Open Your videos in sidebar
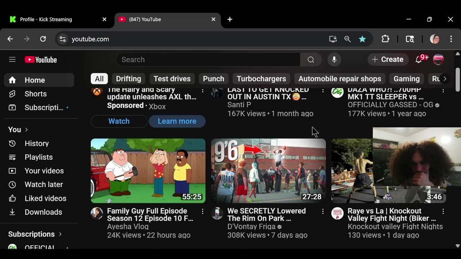Image resolution: width=461 pixels, height=259 pixels. pos(39,171)
